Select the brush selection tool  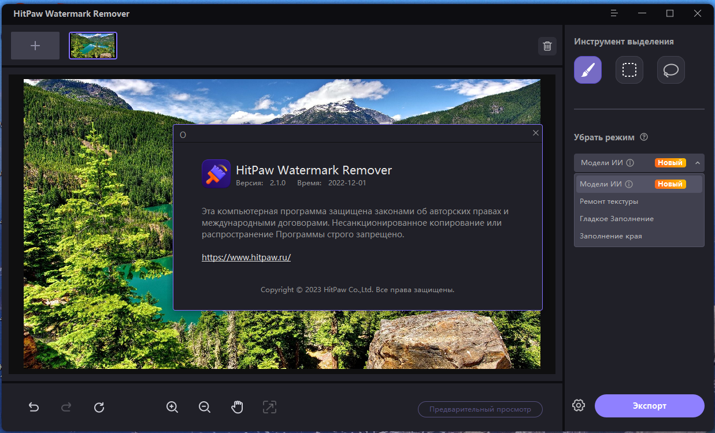click(588, 70)
